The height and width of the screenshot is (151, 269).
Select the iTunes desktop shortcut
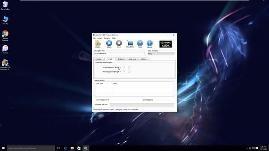(5, 49)
